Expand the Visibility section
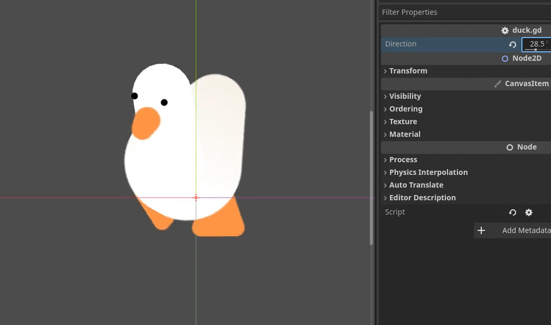The width and height of the screenshot is (551, 325). (x=405, y=96)
